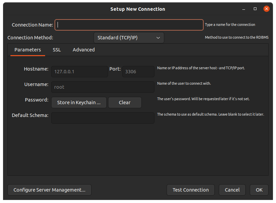Click the Connection Name text field
The height and width of the screenshot is (203, 276).
(x=129, y=25)
